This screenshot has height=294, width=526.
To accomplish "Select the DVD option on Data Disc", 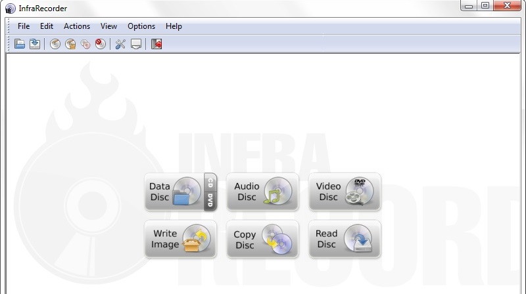I will pyautogui.click(x=210, y=199).
